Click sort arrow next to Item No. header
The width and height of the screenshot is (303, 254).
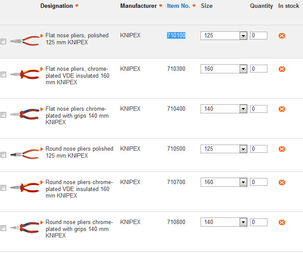pos(194,6)
